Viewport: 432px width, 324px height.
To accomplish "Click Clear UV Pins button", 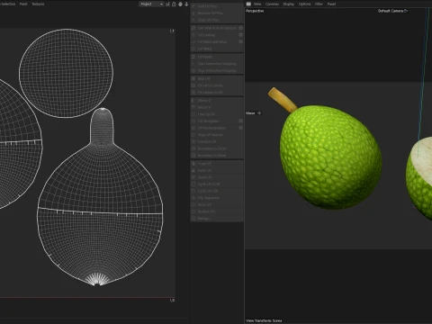I will point(217,20).
